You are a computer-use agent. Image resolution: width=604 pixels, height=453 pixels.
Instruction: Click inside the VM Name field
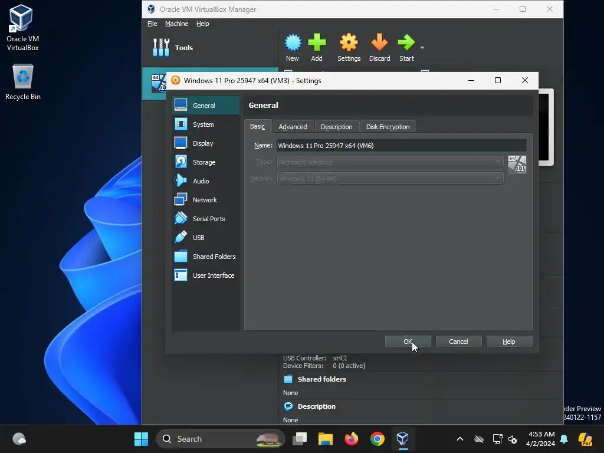[401, 146]
